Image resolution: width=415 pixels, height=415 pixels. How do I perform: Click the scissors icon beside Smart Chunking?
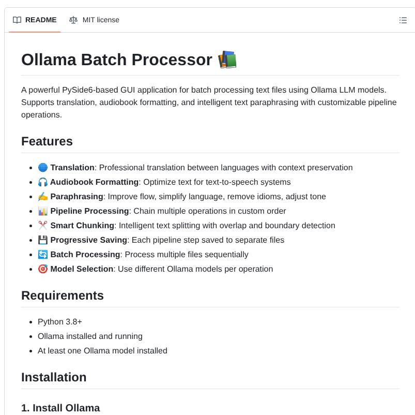[x=42, y=225]
